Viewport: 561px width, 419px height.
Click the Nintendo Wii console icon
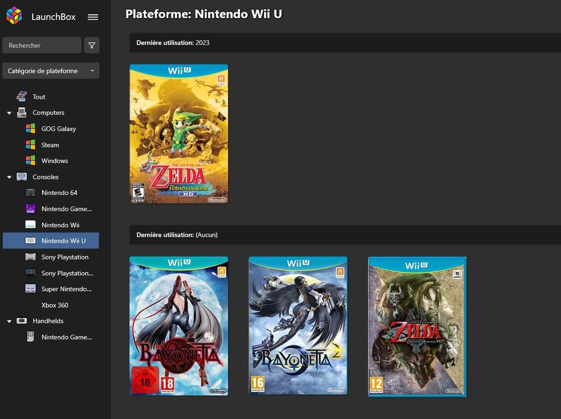point(31,225)
